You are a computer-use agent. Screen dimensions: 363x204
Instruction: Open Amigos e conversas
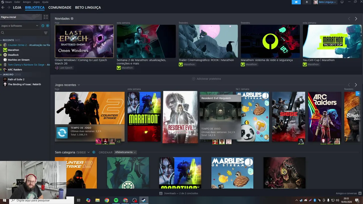[x=346, y=193]
